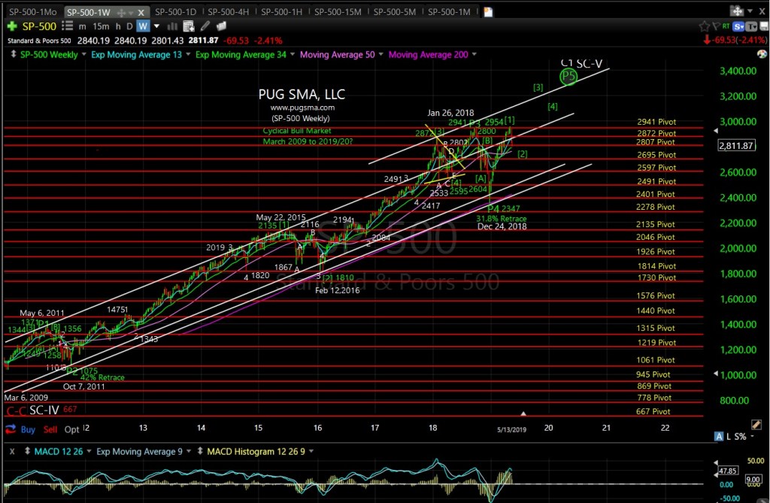Expand the interval dropdown arrow after W
Screen dimensions: 770x503
pyautogui.click(x=156, y=26)
